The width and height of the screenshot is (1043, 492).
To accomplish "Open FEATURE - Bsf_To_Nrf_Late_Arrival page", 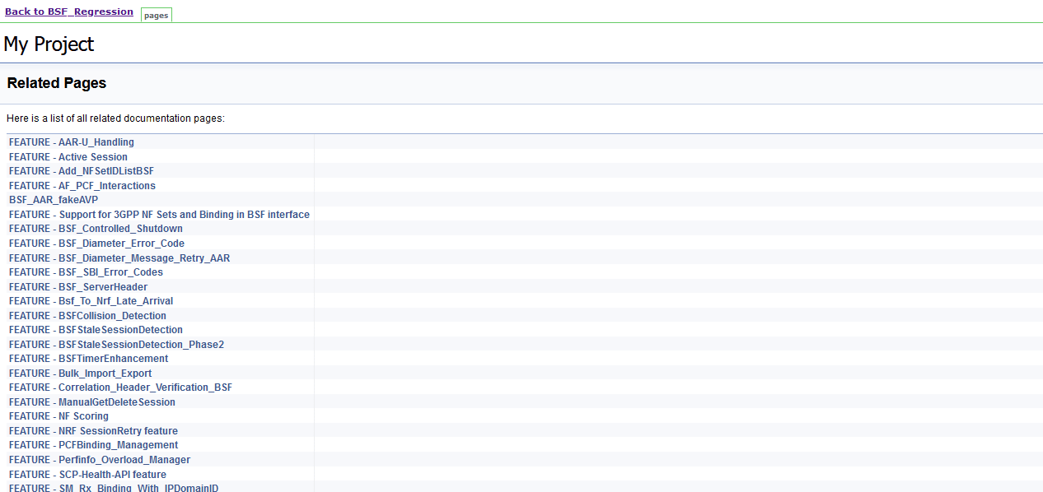I will point(91,301).
